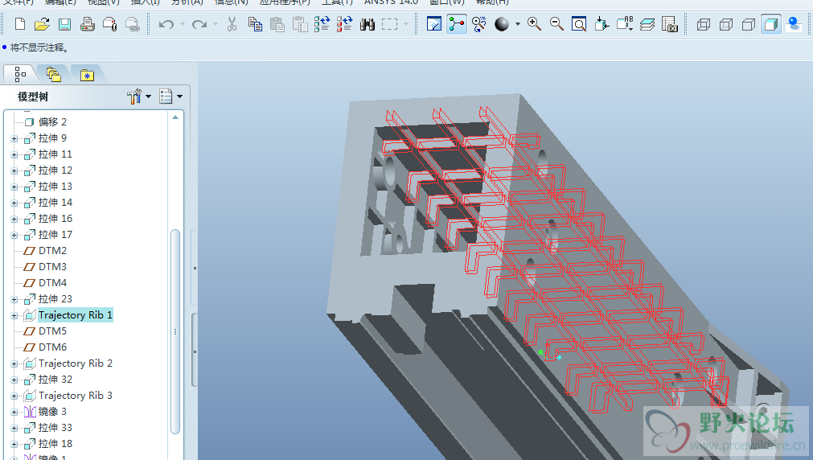Click the scissors Cut icon
This screenshot has height=460, width=813.
pos(232,25)
